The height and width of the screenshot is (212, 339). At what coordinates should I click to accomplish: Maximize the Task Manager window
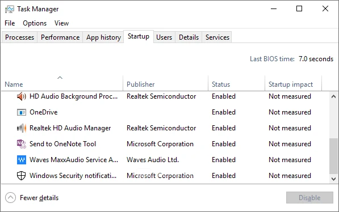point(299,9)
